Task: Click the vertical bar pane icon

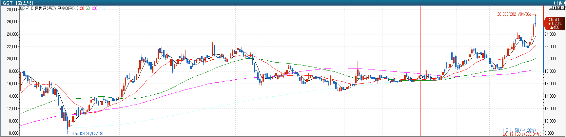Action: (555, 8)
